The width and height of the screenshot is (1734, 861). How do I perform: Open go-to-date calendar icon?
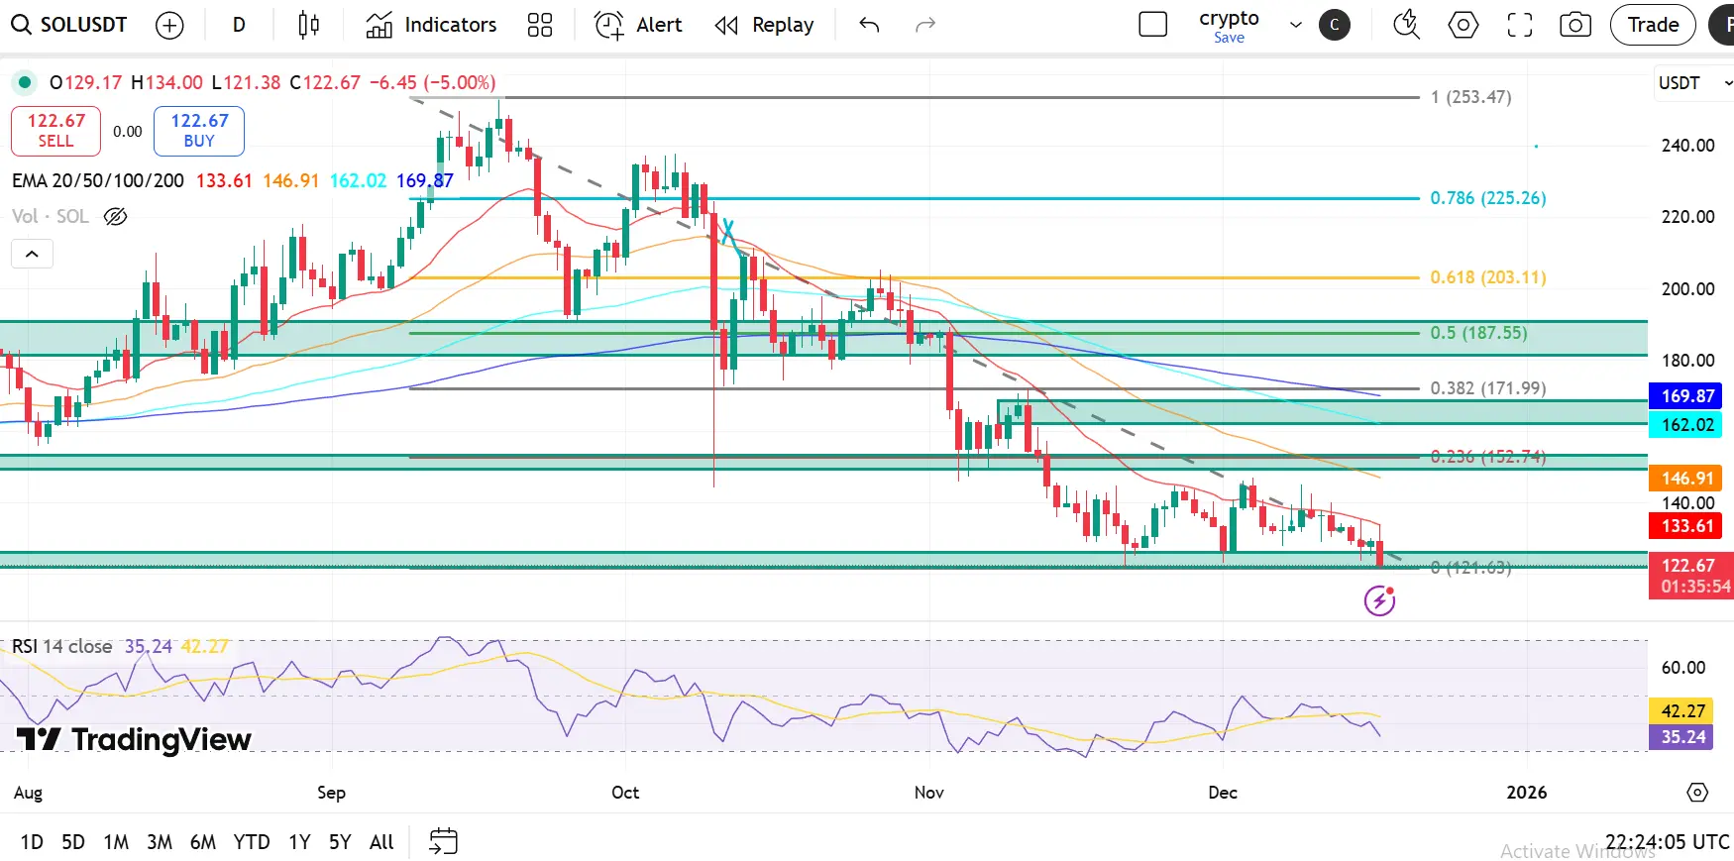pos(443,842)
